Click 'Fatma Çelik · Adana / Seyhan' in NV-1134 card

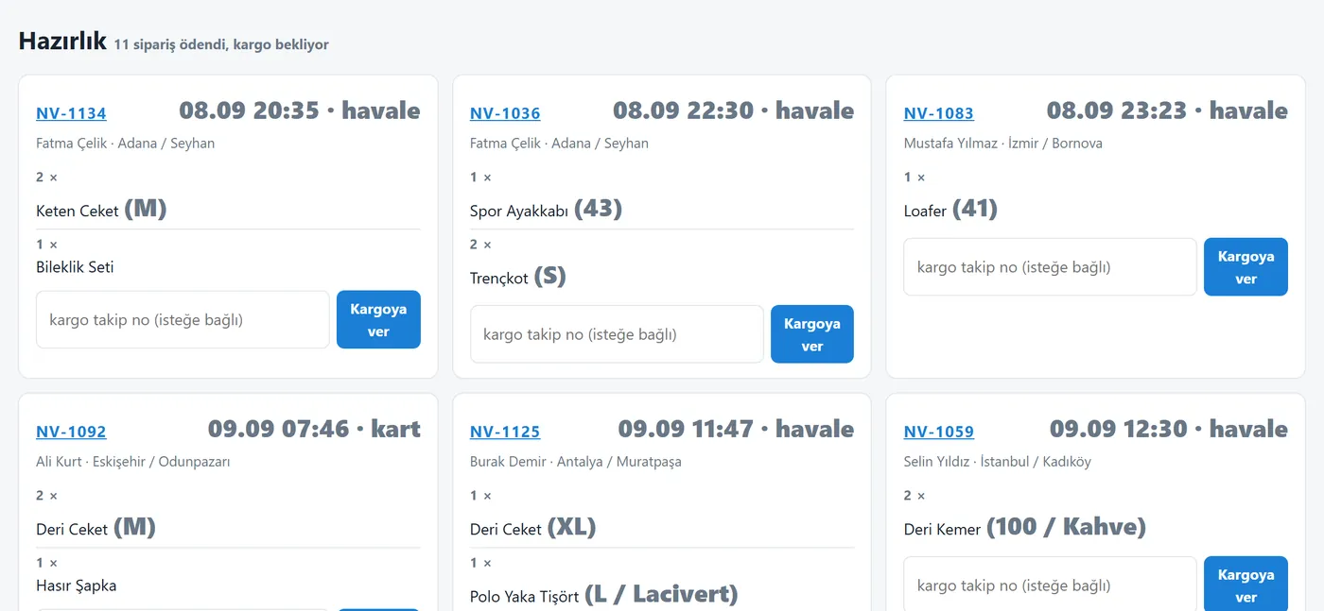126,144
